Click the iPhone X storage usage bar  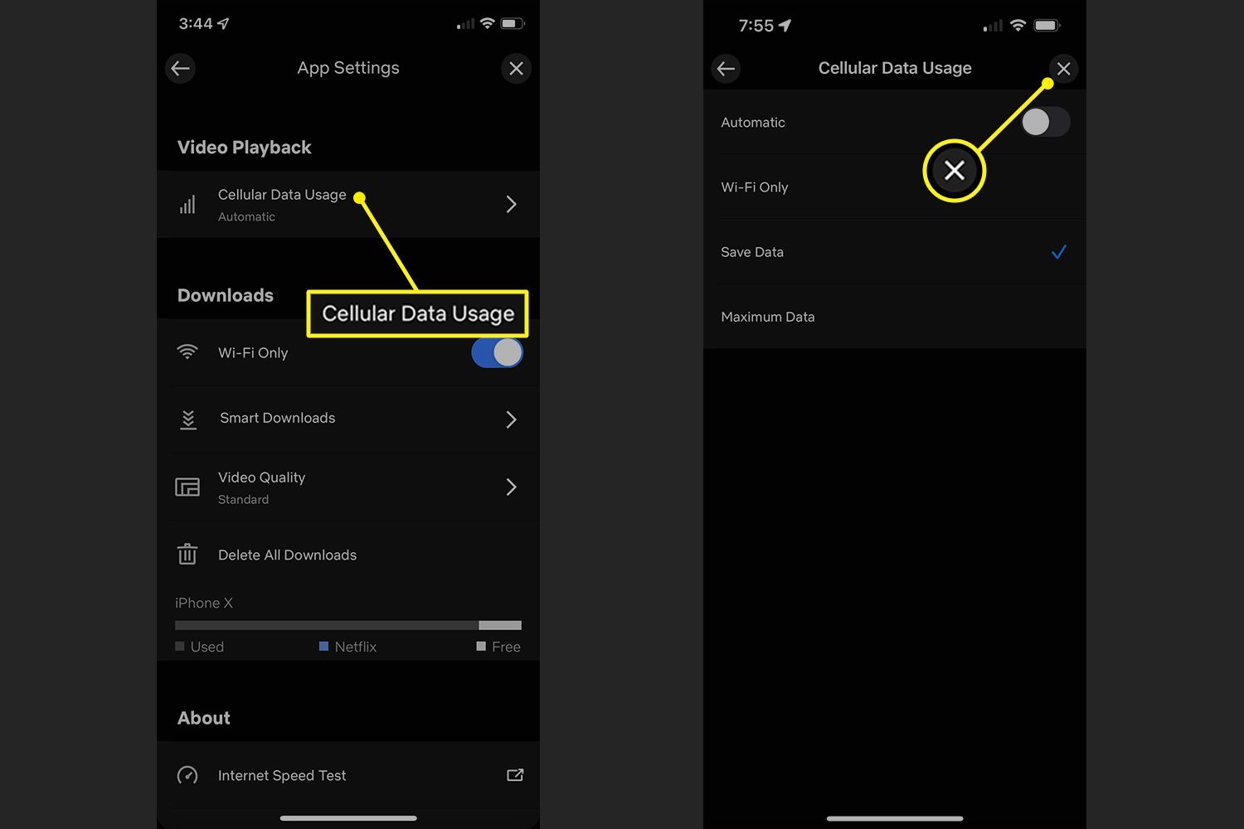click(347, 625)
